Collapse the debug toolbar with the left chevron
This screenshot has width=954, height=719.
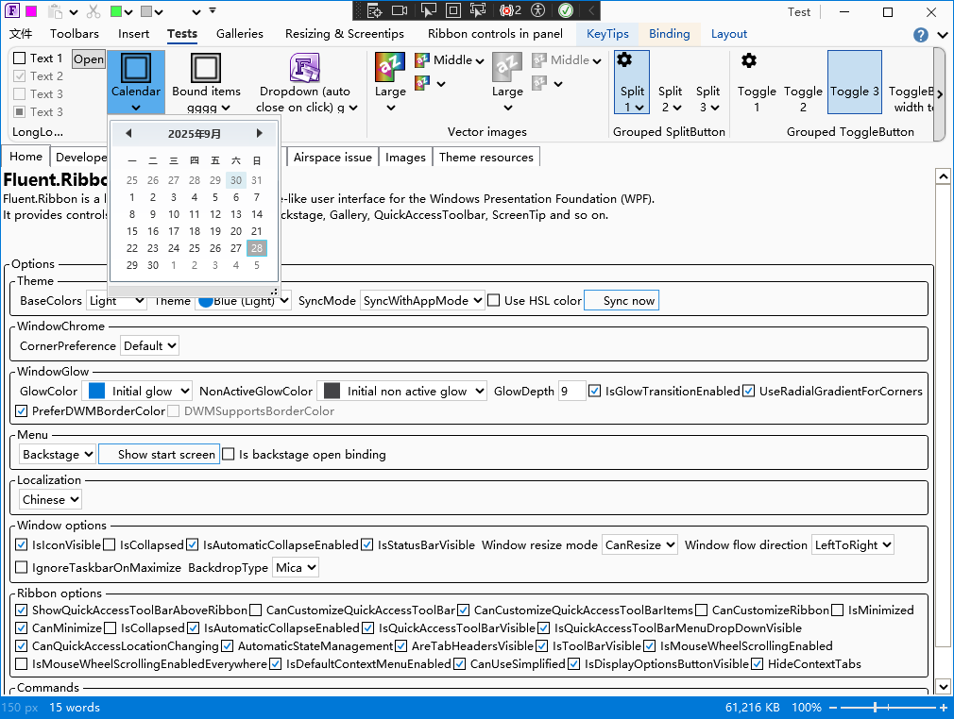tap(590, 10)
